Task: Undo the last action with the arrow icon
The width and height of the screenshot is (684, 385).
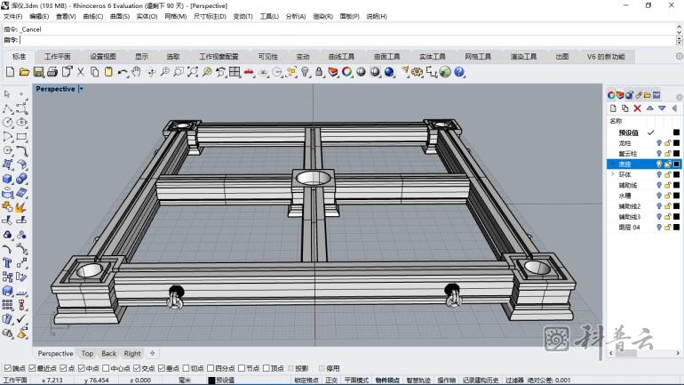Action: coord(123,72)
